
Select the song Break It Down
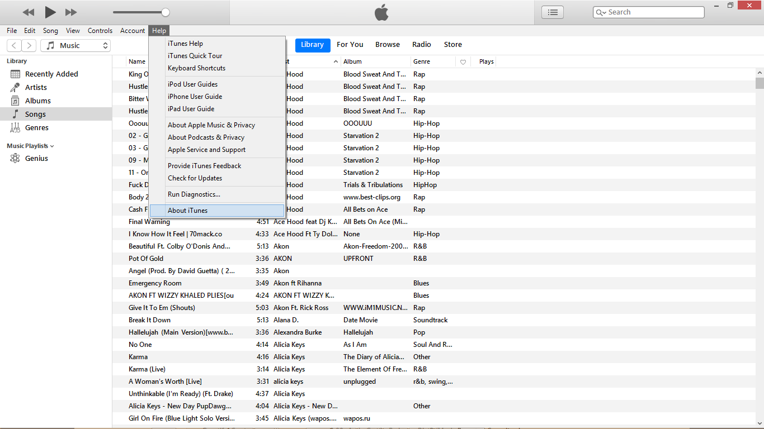pyautogui.click(x=149, y=320)
